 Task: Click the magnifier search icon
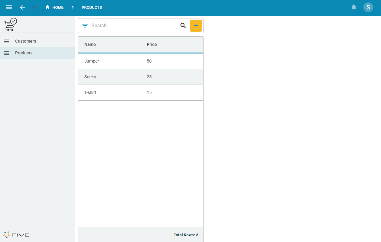pos(183,26)
